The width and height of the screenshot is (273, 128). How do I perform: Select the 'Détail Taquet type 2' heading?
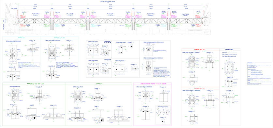click(163, 107)
